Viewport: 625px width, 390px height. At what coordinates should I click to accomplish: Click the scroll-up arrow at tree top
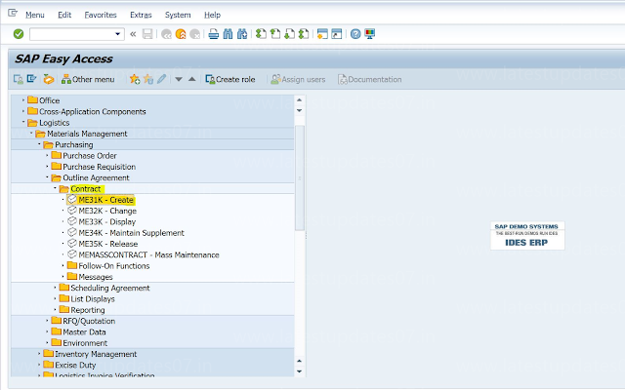point(300,99)
